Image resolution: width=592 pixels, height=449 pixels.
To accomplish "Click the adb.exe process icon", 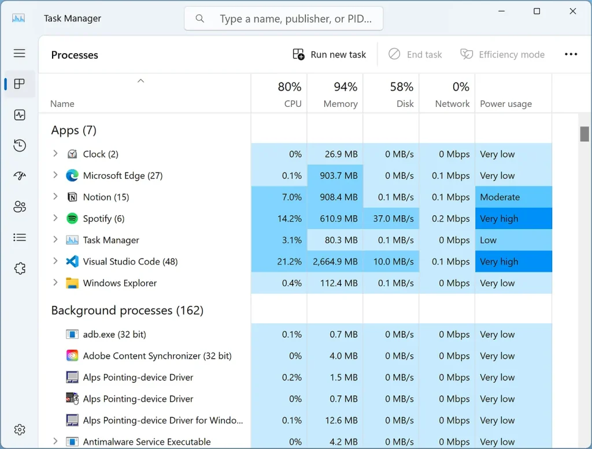I will tap(72, 334).
